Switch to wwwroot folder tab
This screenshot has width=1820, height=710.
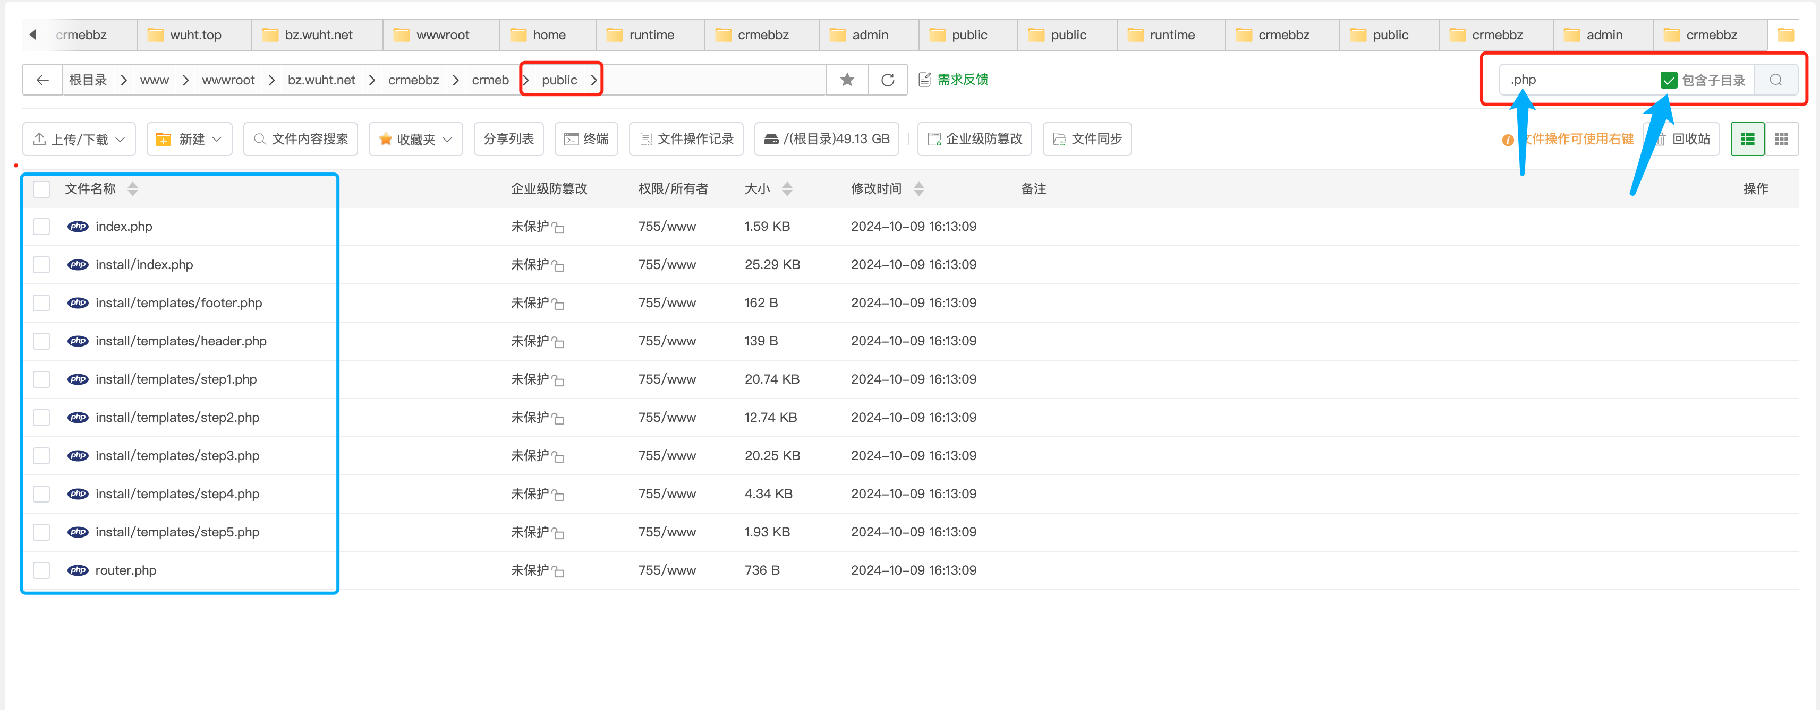[x=441, y=34]
